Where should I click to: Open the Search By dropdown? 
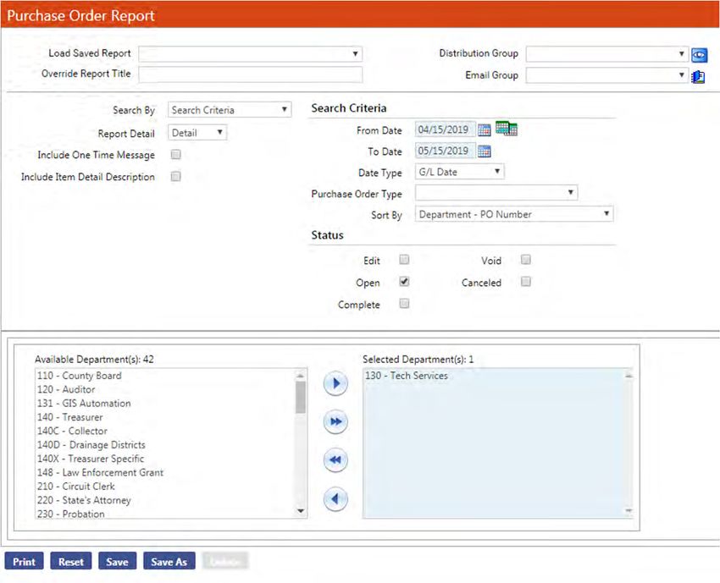[x=230, y=110]
